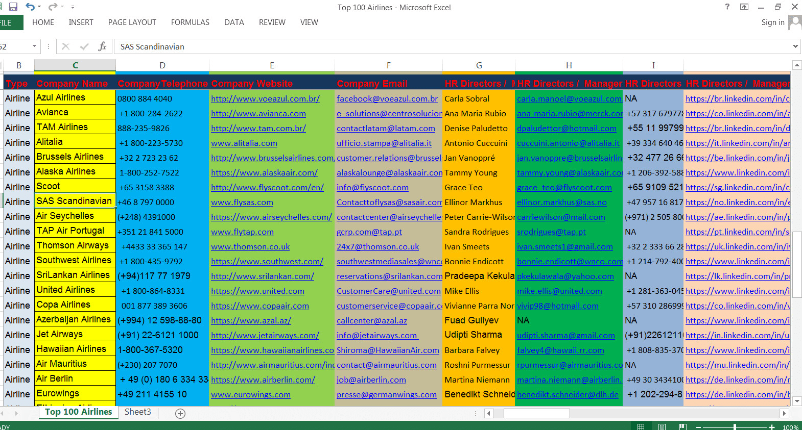Switch to the Sheet3 worksheet tab
The width and height of the screenshot is (802, 430).
[x=137, y=412]
